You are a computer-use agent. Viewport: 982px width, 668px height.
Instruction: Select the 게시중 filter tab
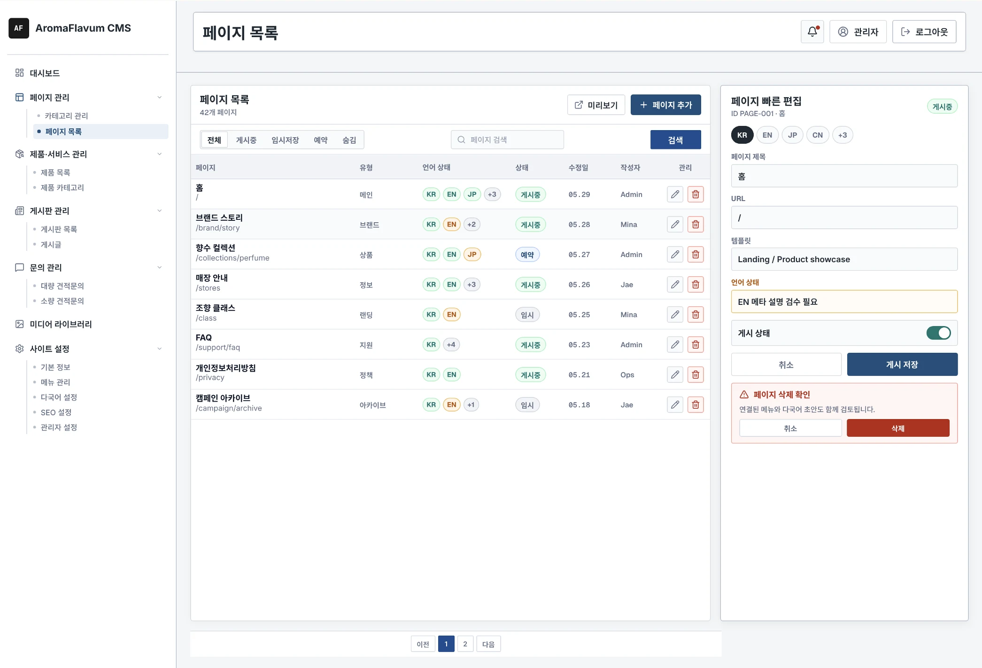coord(246,140)
